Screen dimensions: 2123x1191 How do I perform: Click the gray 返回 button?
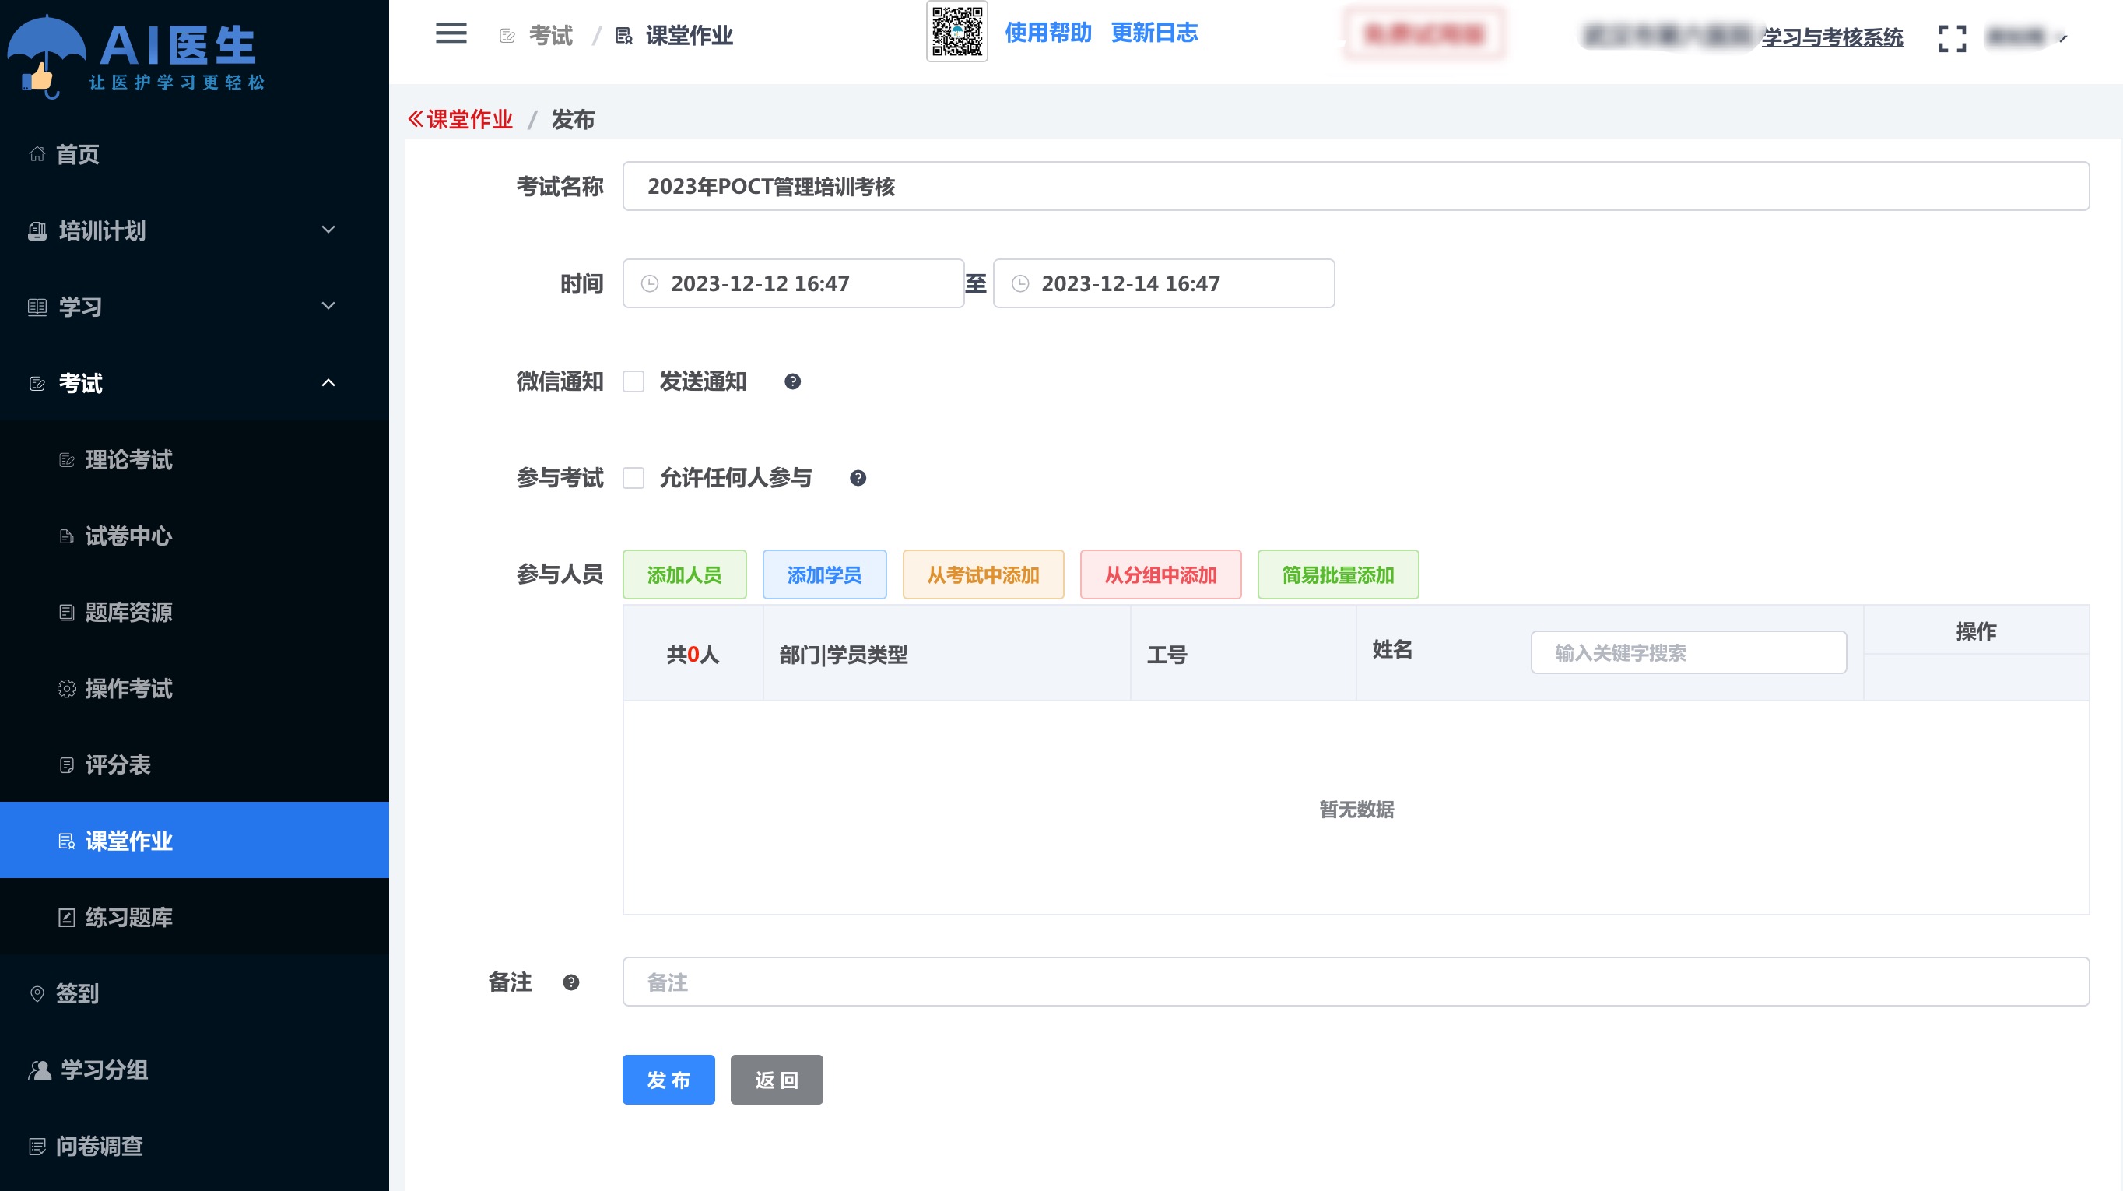click(777, 1079)
